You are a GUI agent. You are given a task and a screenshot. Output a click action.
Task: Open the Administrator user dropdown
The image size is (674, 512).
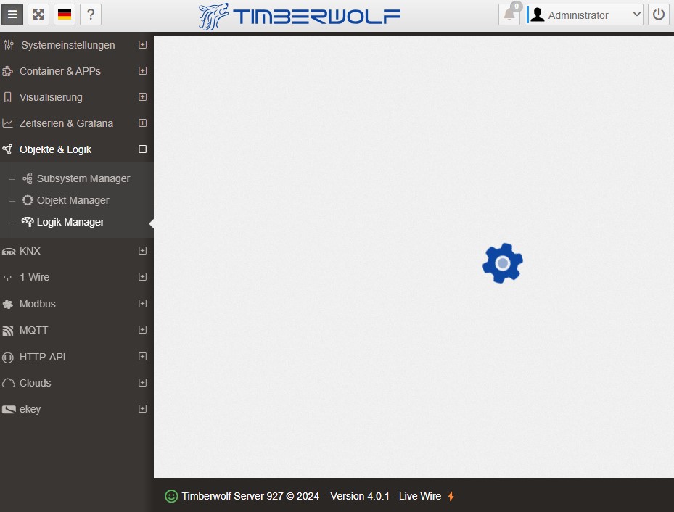[x=585, y=15]
